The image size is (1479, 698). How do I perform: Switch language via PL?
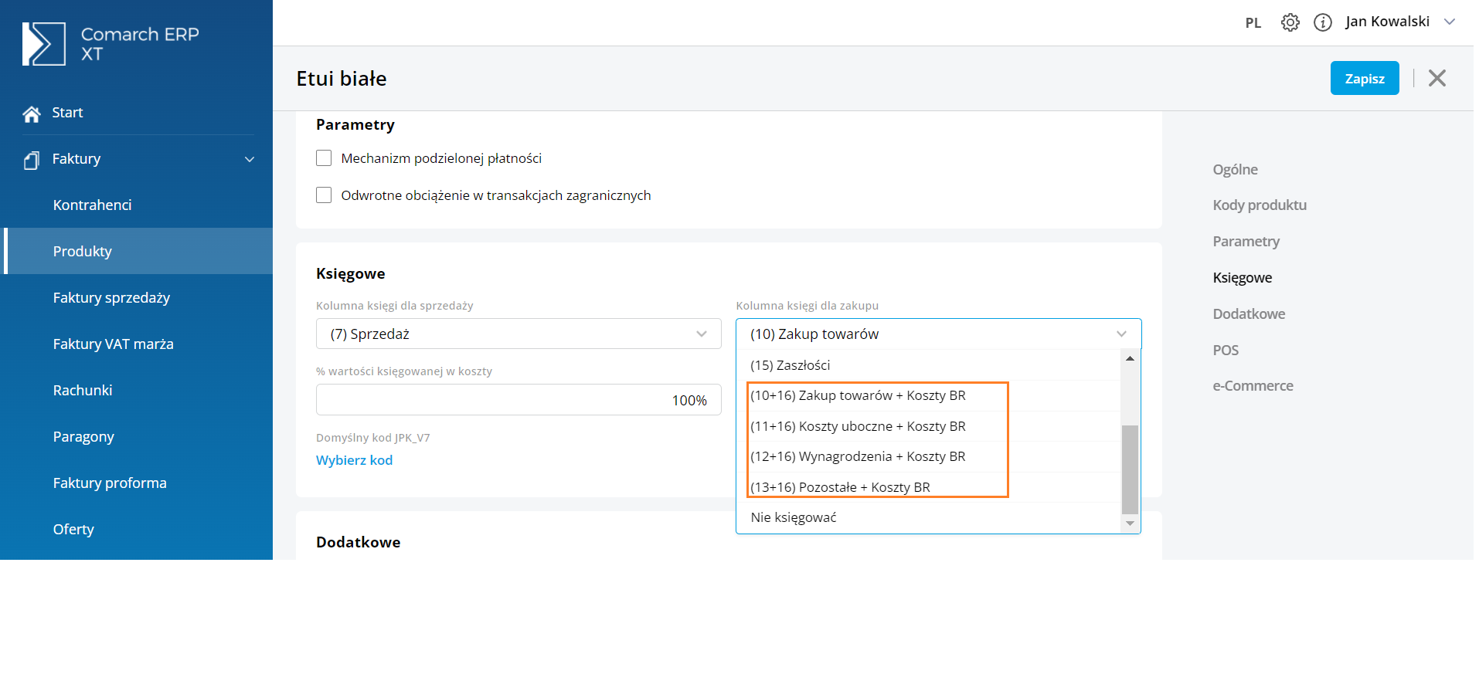coord(1253,22)
